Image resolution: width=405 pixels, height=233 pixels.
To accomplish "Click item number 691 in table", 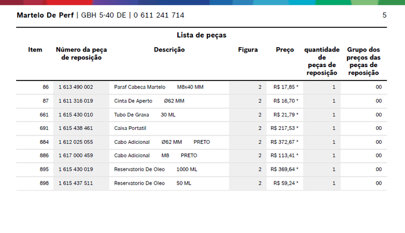I will [44, 128].
